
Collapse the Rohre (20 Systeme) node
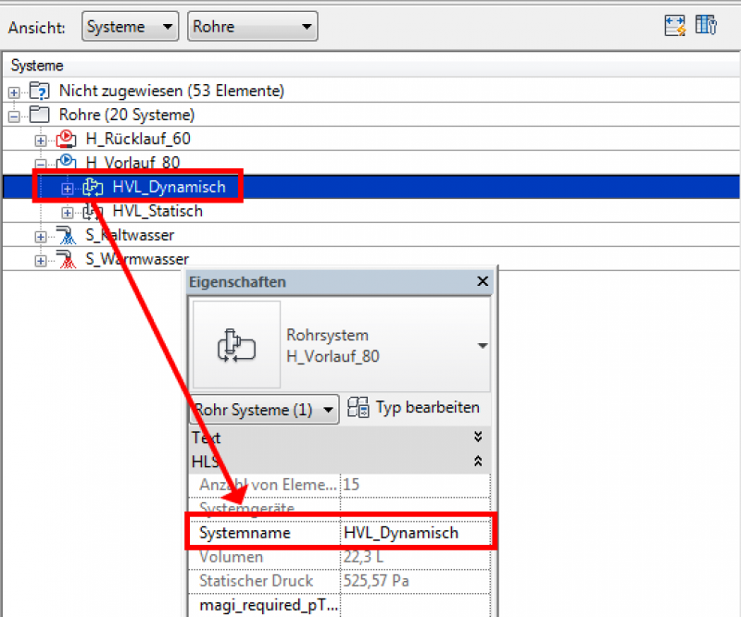pyautogui.click(x=14, y=116)
